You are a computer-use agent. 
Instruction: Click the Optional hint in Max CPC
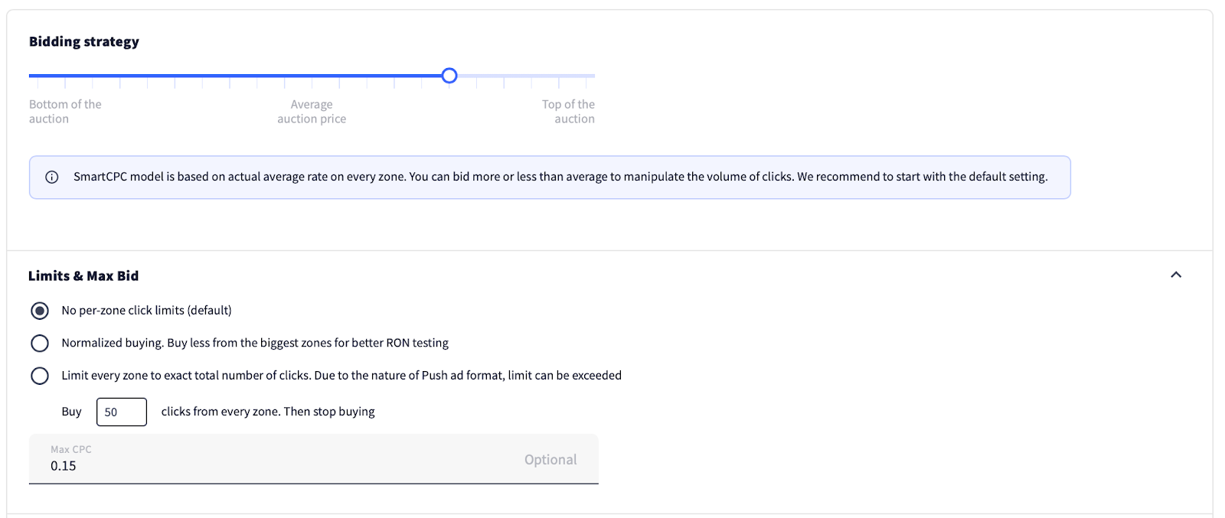click(550, 460)
